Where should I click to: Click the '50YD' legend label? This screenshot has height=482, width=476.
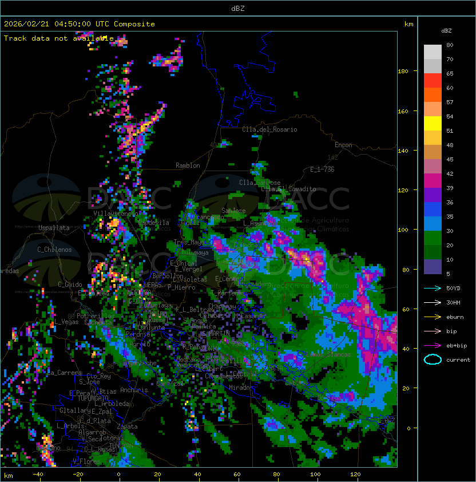(453, 288)
